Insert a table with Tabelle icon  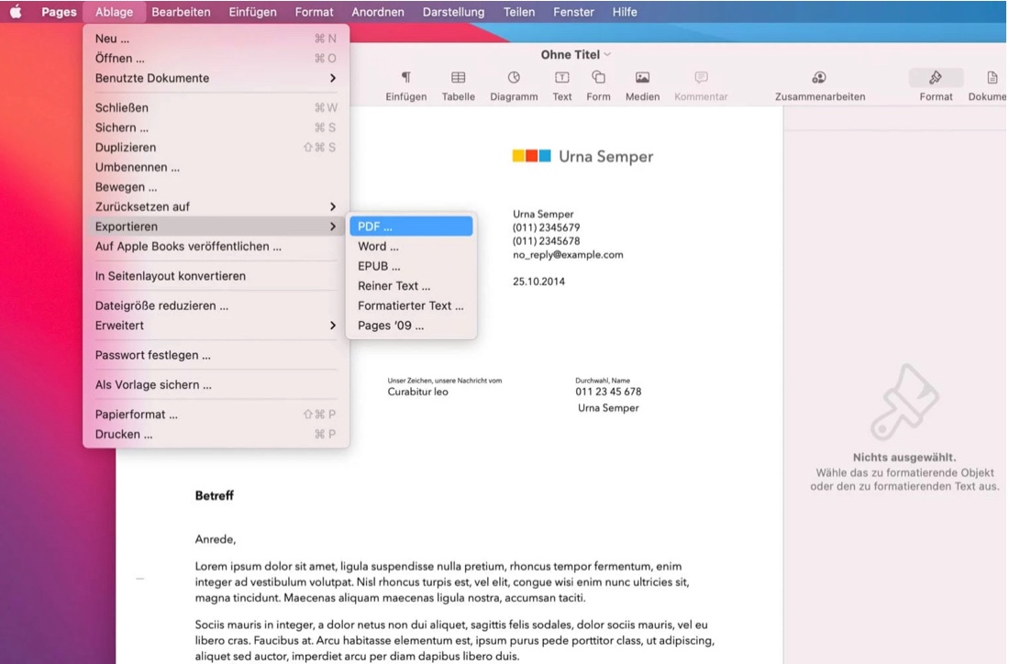coord(458,78)
